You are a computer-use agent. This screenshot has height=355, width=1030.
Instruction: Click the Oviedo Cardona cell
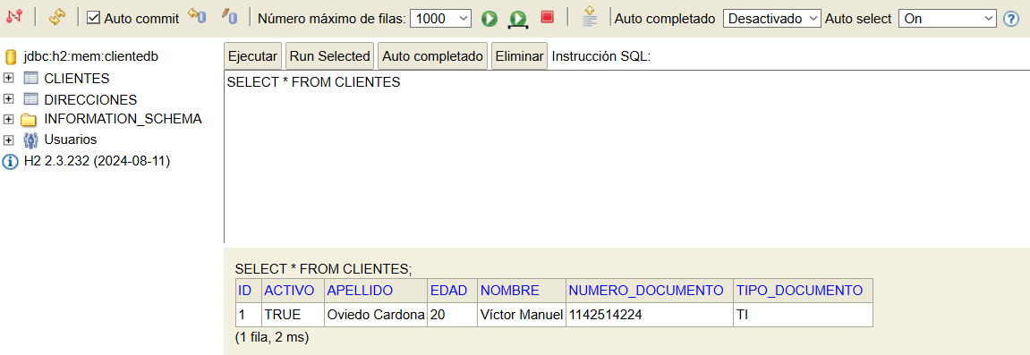click(376, 315)
